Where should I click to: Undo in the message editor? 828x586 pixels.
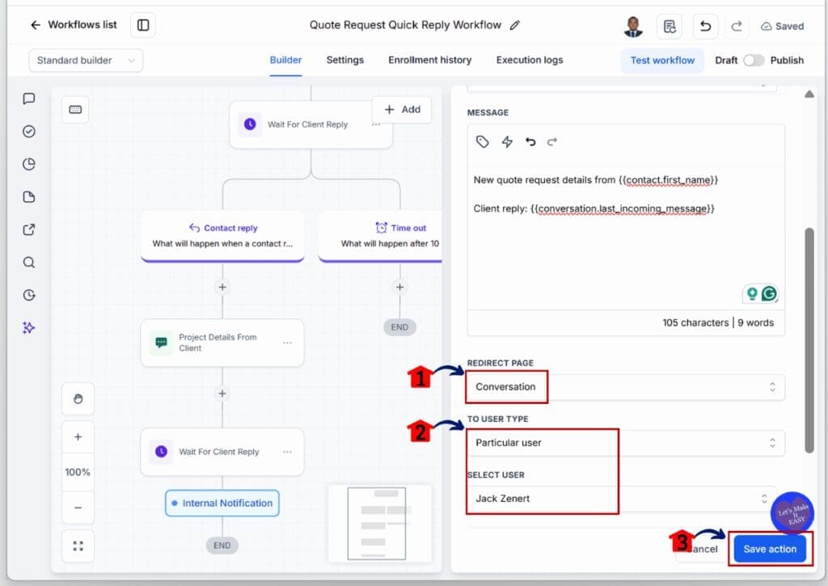point(530,141)
